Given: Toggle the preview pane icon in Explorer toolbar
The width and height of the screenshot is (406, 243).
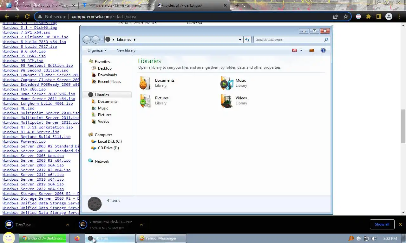Looking at the screenshot, I should 312,50.
